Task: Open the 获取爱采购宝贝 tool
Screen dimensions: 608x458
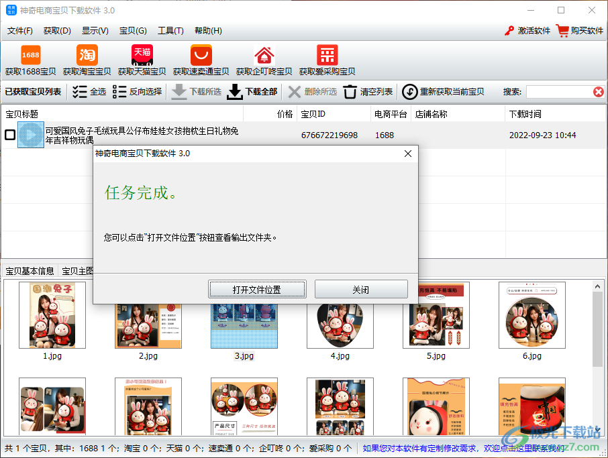Action: click(x=327, y=55)
